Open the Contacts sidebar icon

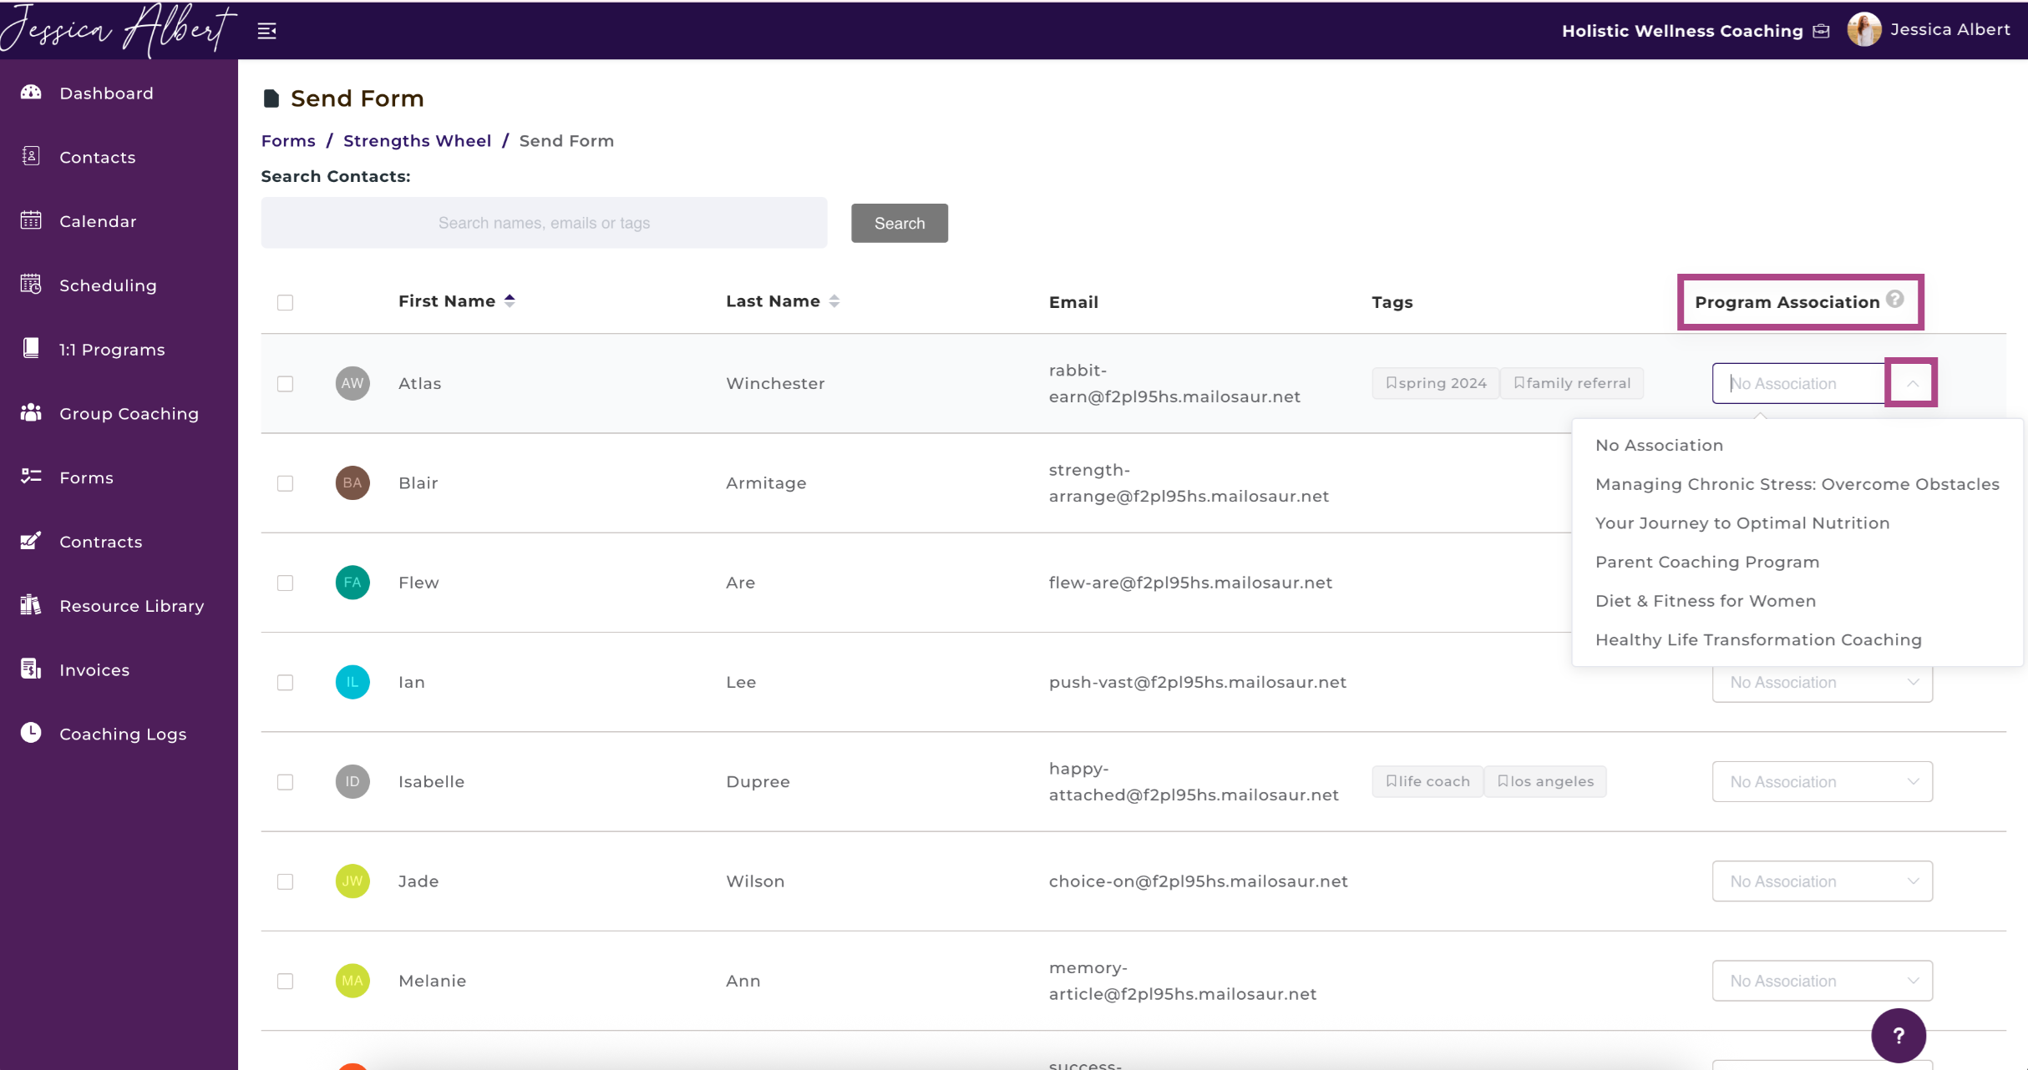point(31,156)
